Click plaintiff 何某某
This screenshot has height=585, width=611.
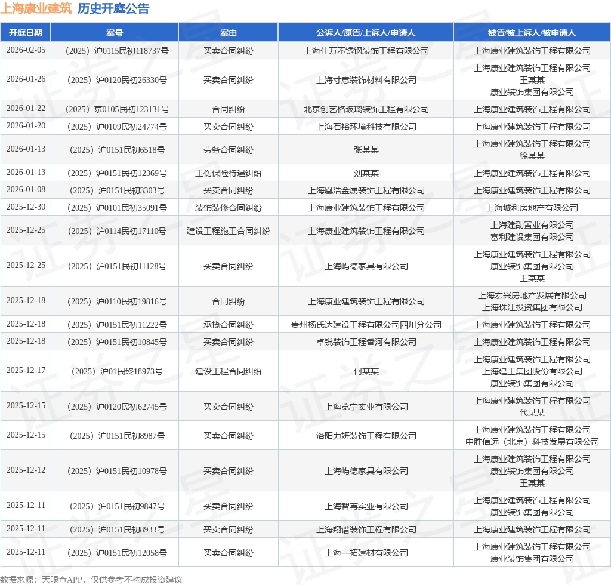click(366, 371)
